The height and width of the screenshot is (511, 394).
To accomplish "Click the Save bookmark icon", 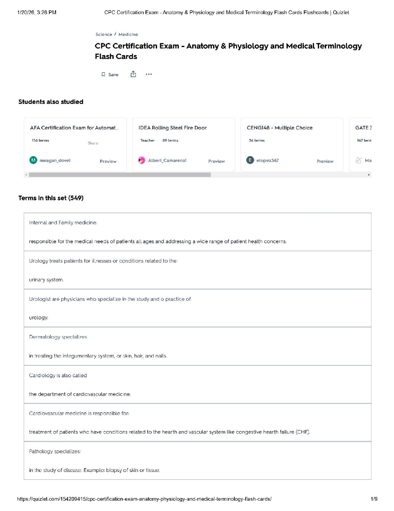I will click(x=103, y=75).
